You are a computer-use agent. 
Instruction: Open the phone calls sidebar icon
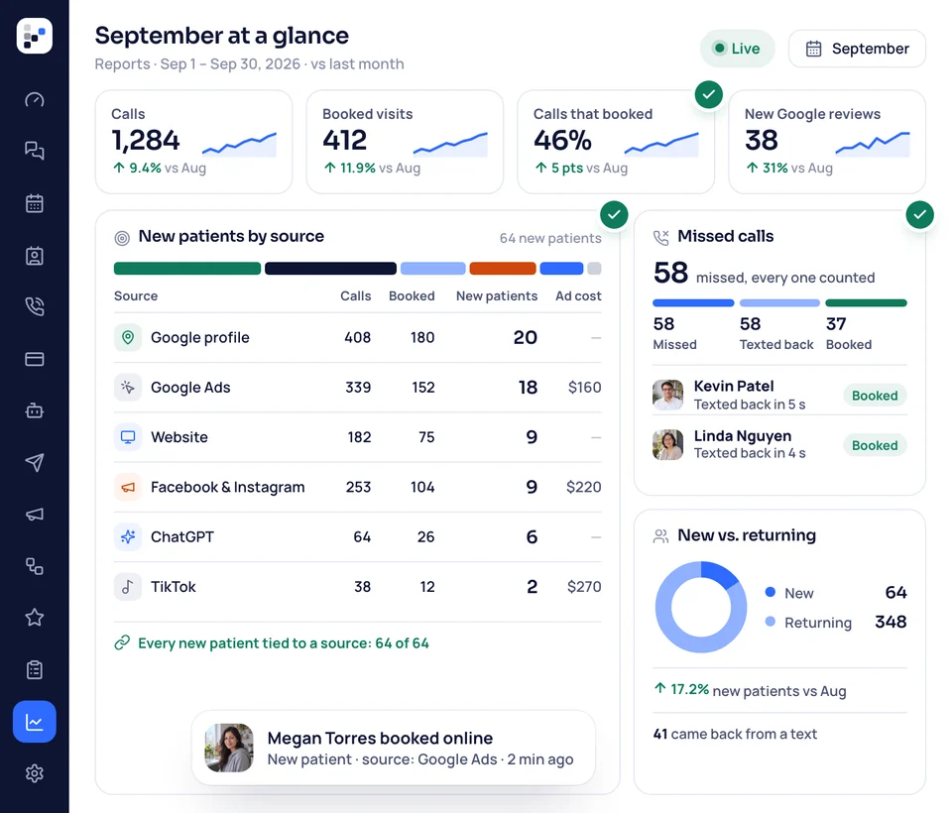click(x=35, y=306)
